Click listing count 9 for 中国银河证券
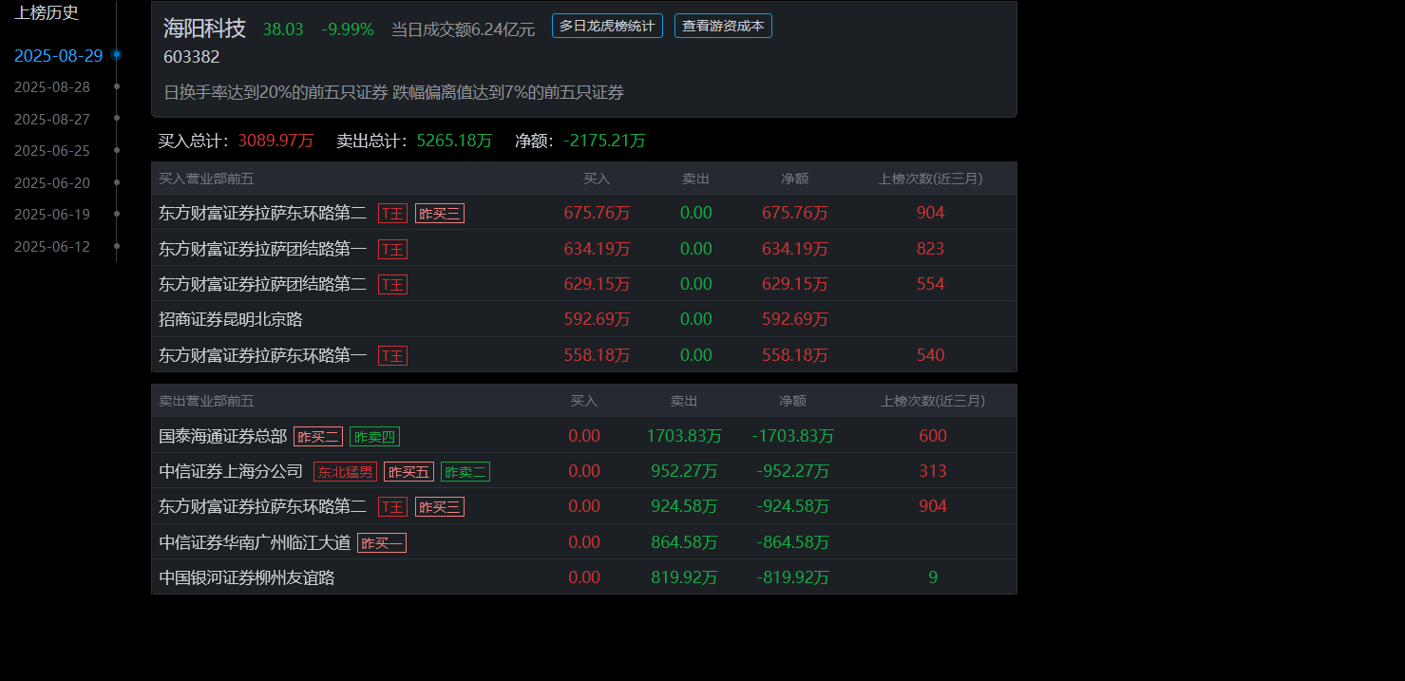This screenshot has height=681, width=1405. [x=933, y=577]
